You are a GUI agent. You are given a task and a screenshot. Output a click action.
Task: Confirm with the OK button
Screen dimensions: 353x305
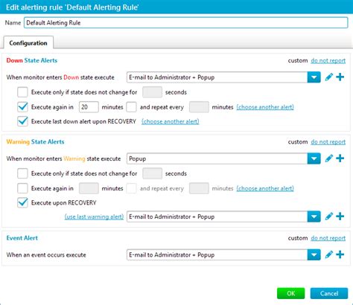coord(290,293)
